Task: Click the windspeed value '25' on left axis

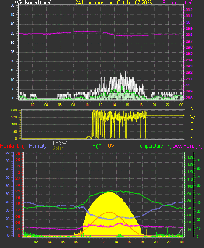Action: tap(12, 52)
